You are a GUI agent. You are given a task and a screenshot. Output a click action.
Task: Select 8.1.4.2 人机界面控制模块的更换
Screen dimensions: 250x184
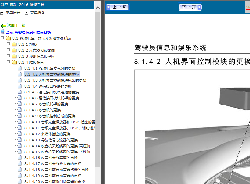52,74
